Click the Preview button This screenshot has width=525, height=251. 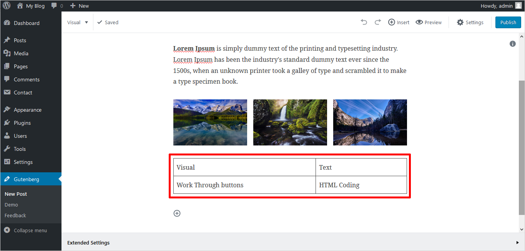[x=429, y=22]
